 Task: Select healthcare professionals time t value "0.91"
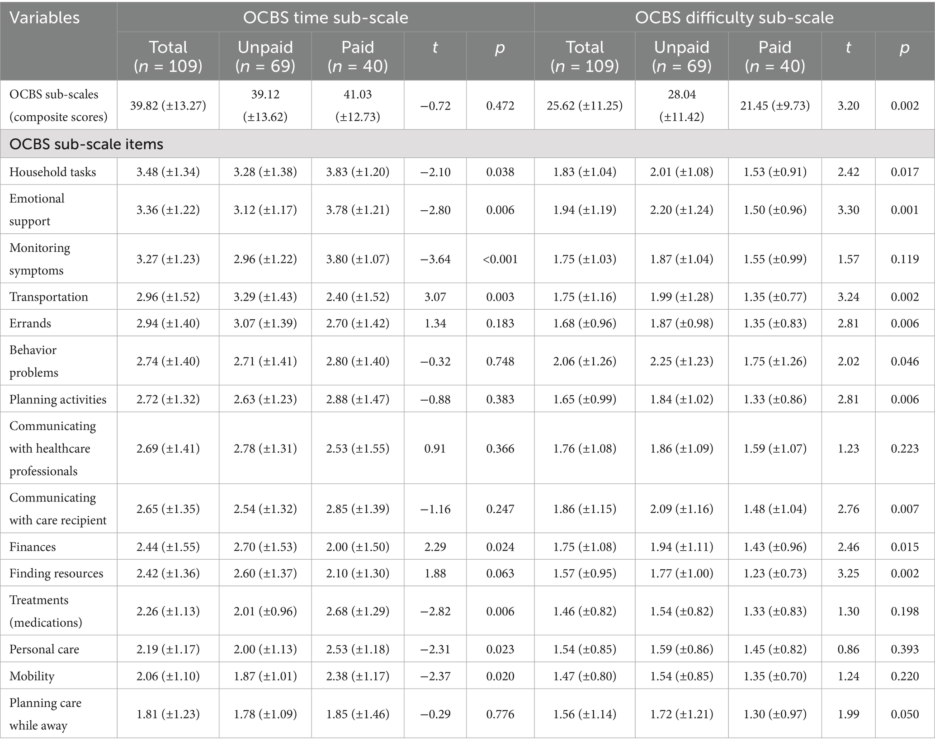pyautogui.click(x=435, y=448)
